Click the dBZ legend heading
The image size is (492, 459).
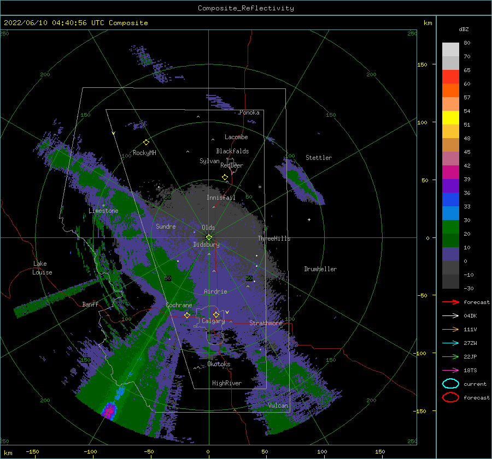464,29
